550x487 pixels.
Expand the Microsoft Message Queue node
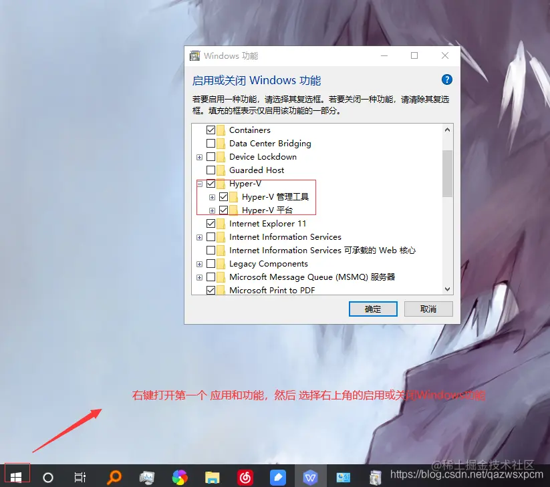pyautogui.click(x=200, y=277)
